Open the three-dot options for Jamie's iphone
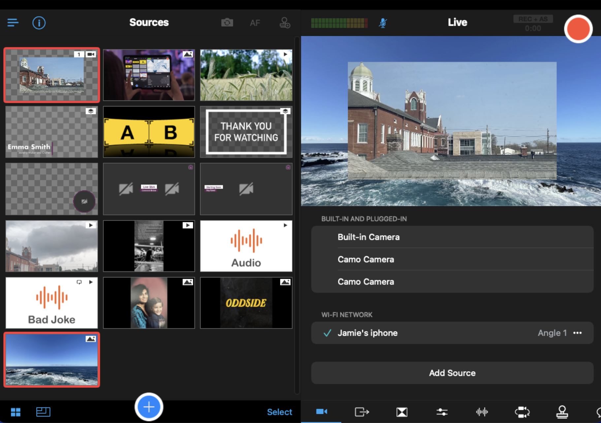Viewport: 601px width, 423px height. (578, 333)
